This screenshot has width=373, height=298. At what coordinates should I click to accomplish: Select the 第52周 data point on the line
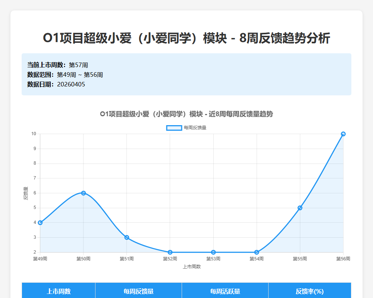coord(170,252)
